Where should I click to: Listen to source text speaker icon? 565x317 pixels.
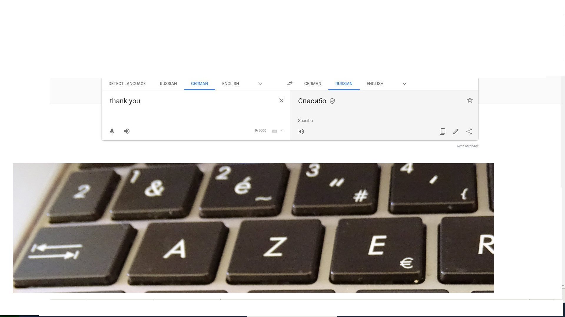click(x=127, y=131)
